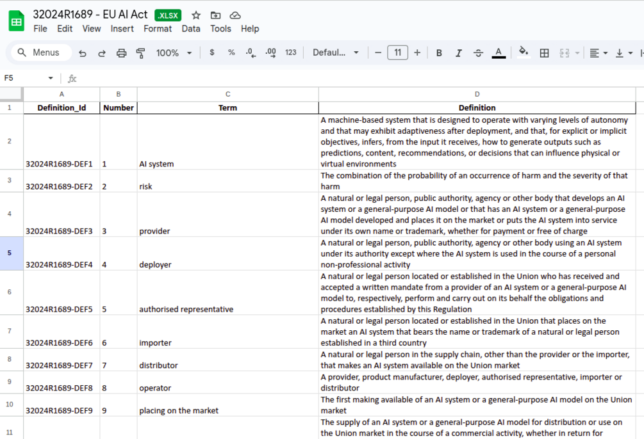The height and width of the screenshot is (439, 644).
Task: Search the Menus box
Action: pyautogui.click(x=40, y=52)
